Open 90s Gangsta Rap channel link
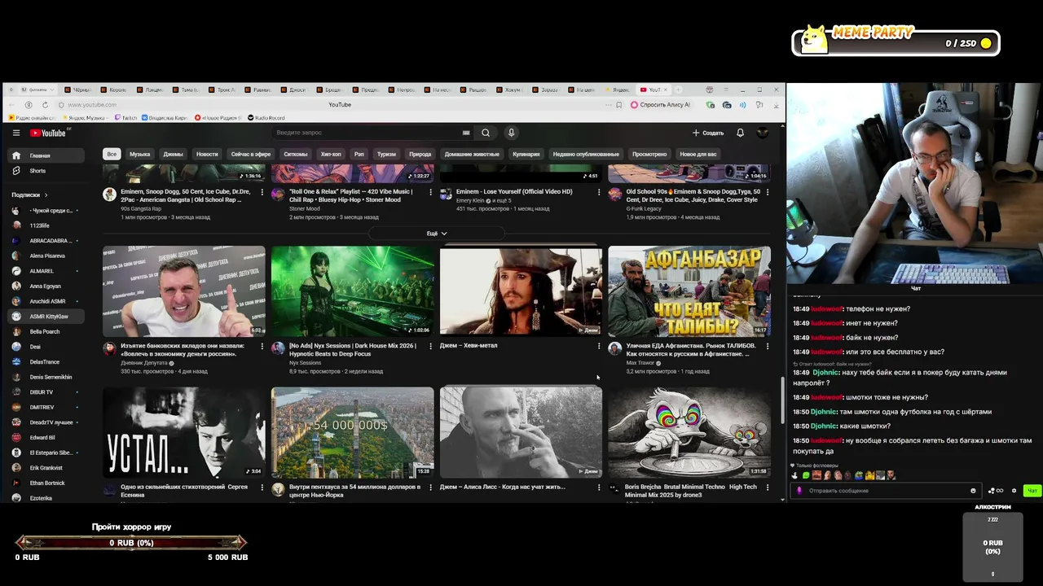 point(141,209)
